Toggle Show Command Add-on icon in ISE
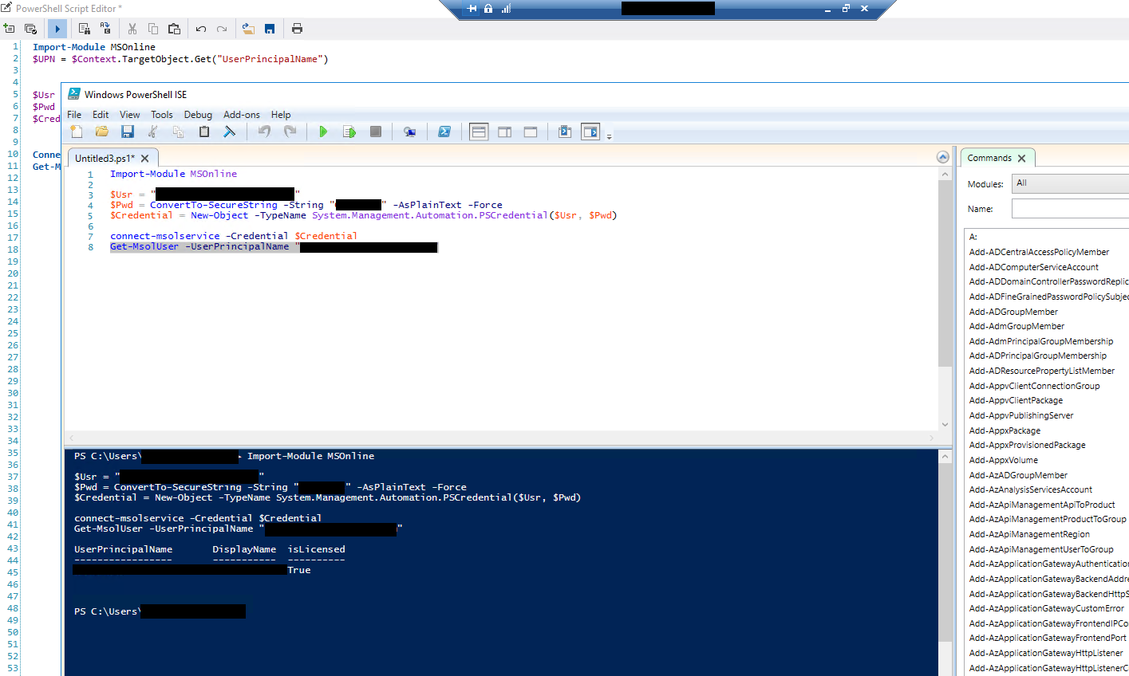Viewport: 1129px width, 676px height. tap(590, 132)
